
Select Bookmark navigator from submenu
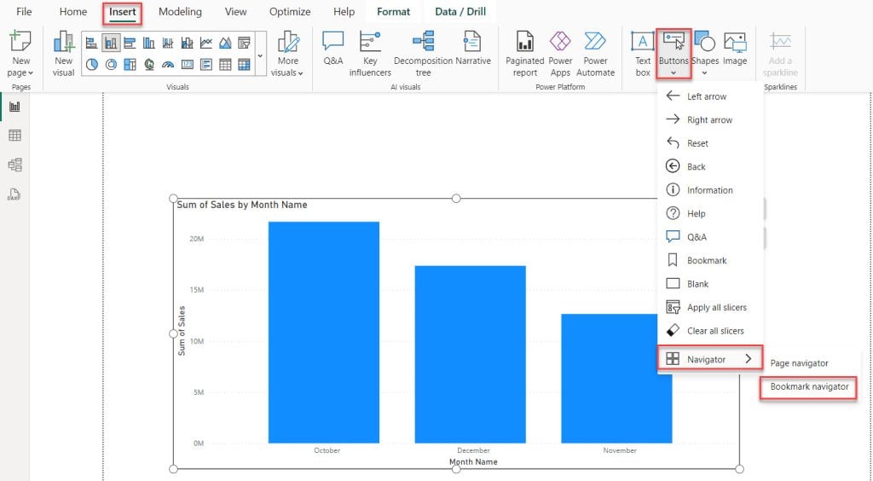tap(809, 387)
